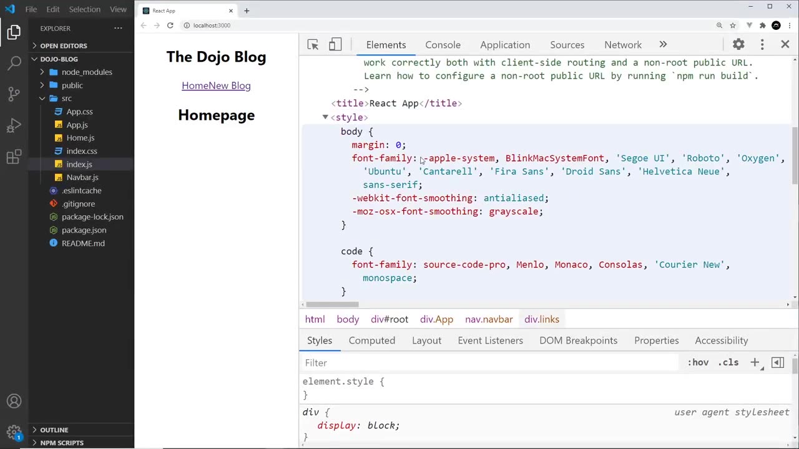Open the Chrome three-dot menu
The width and height of the screenshot is (799, 449).
tap(790, 26)
